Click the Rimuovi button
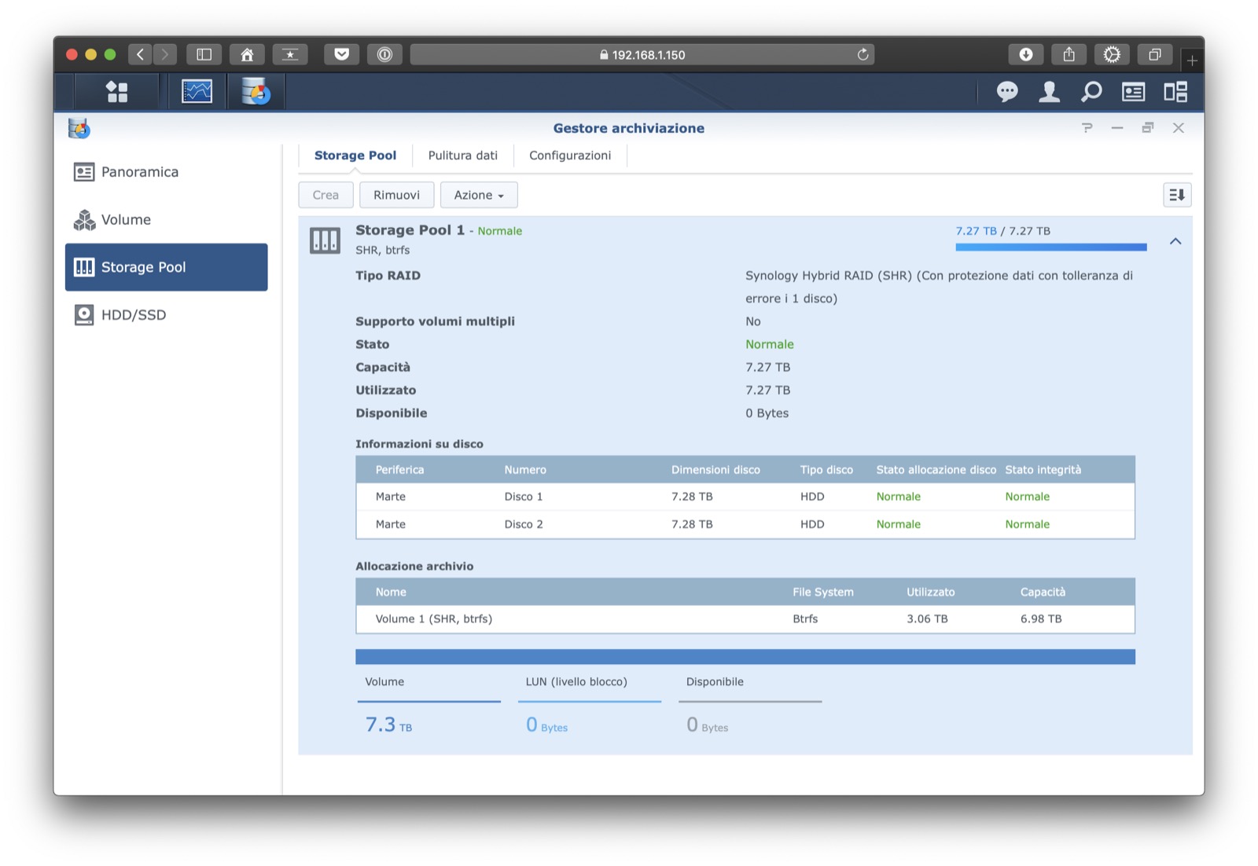 [x=396, y=195]
